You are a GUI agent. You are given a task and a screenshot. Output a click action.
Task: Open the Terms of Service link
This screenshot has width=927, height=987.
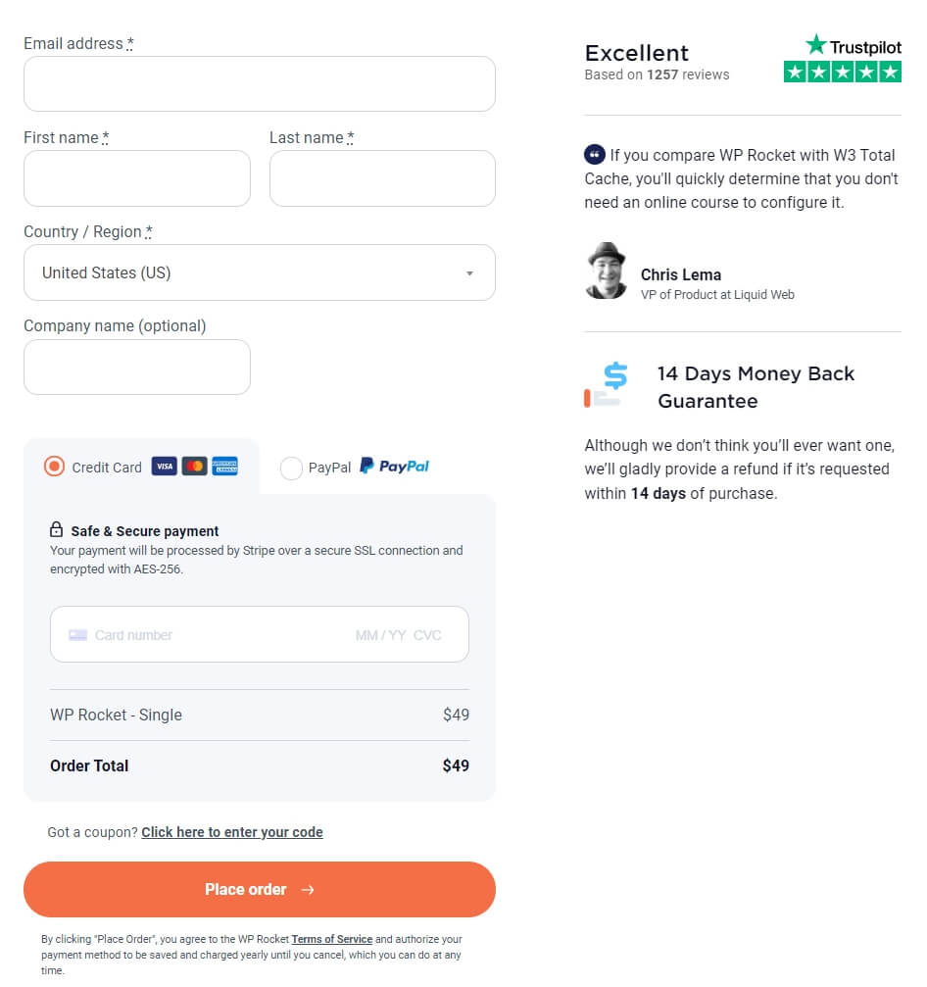[331, 939]
